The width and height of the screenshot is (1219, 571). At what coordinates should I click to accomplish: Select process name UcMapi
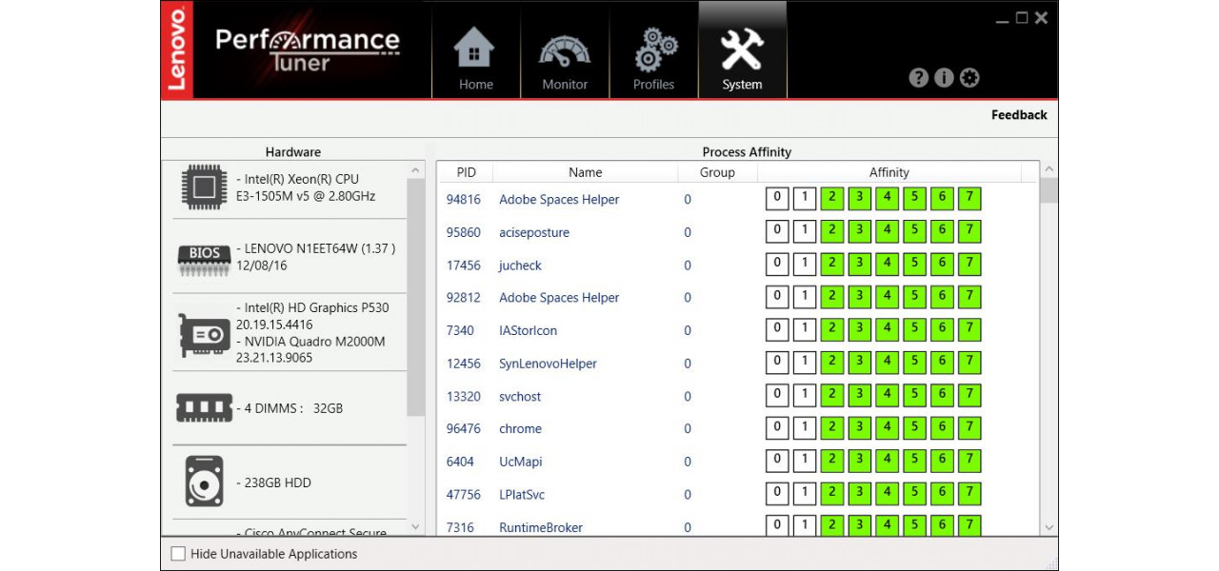click(x=520, y=462)
